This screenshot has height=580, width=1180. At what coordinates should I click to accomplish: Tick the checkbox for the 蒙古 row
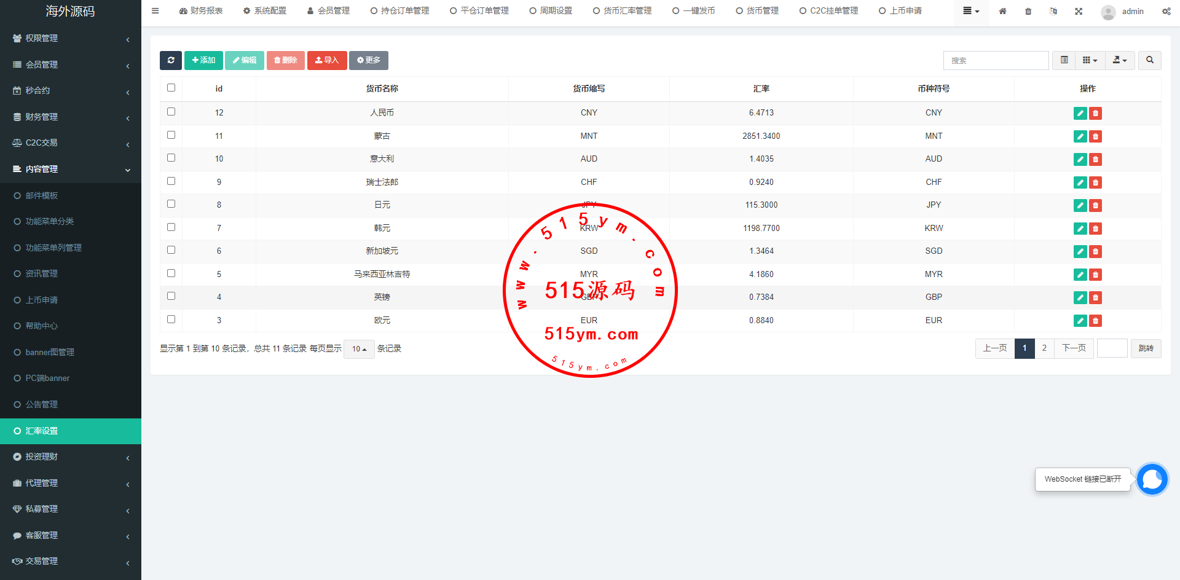pos(171,135)
